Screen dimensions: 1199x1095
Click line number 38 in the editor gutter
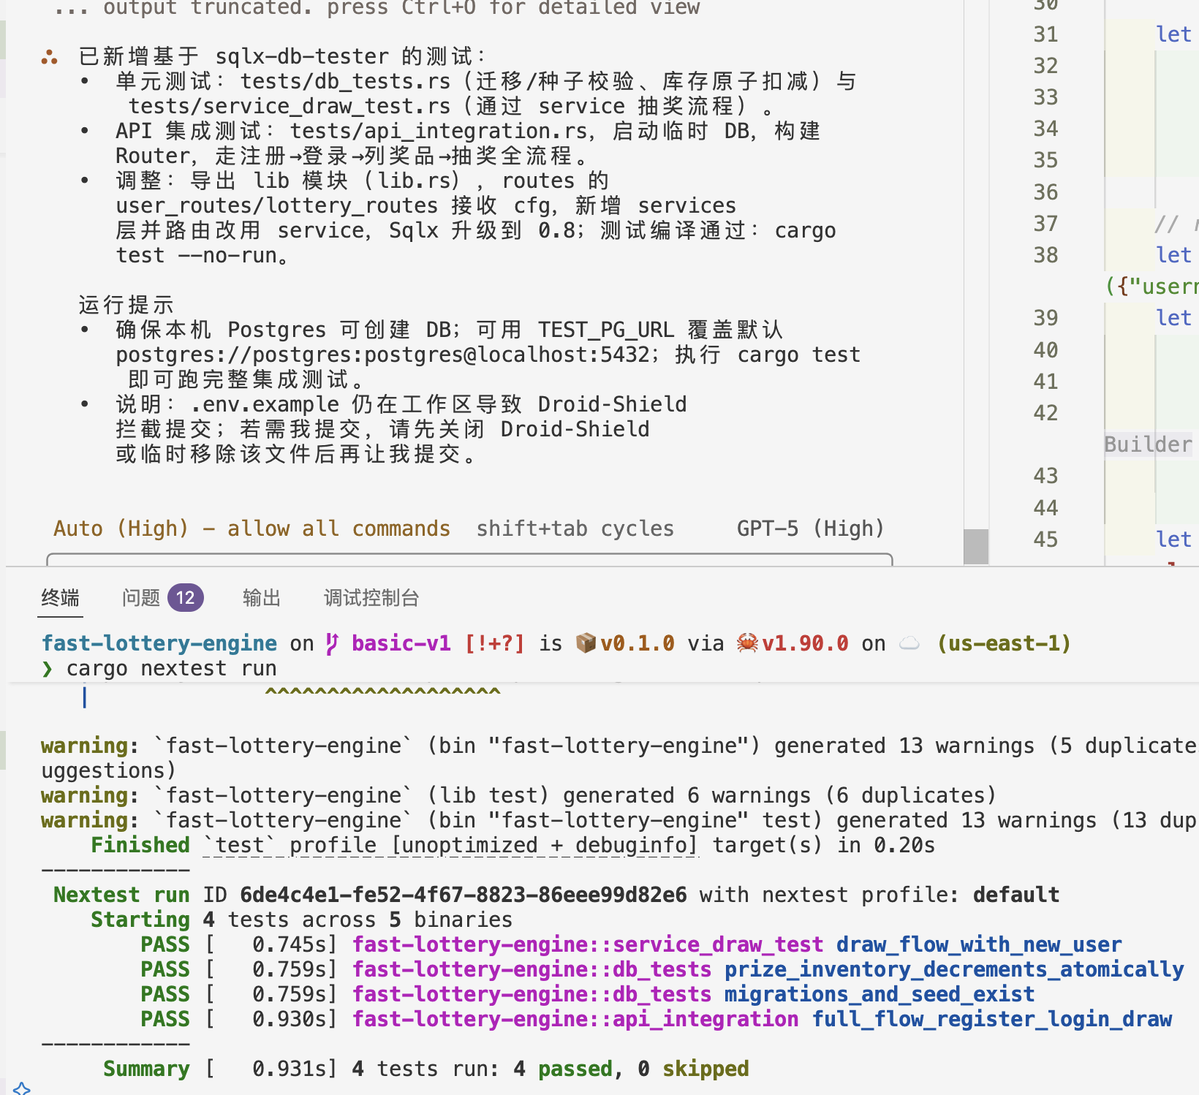1045,255
